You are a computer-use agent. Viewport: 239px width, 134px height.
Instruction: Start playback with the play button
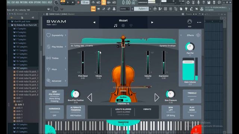68,2
